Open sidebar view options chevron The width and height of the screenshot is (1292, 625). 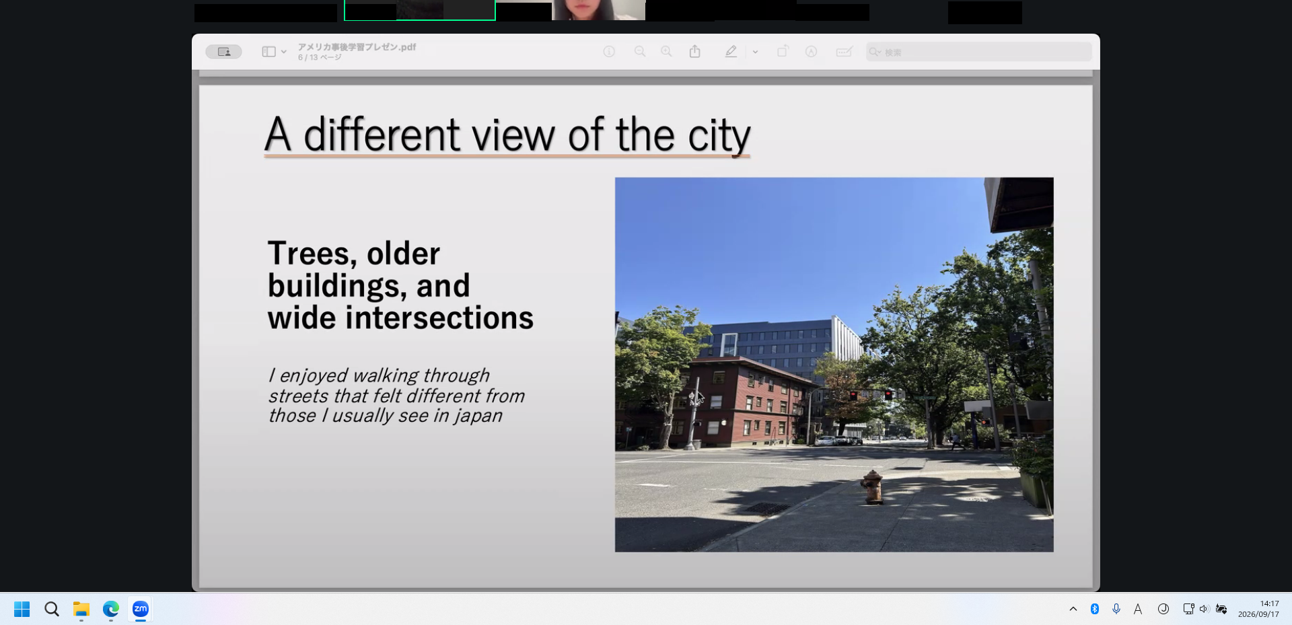pos(284,52)
